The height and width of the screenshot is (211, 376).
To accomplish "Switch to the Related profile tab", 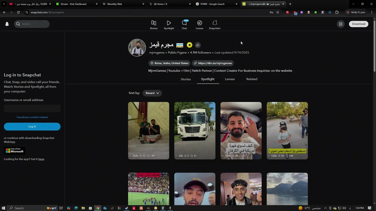I will (x=252, y=79).
